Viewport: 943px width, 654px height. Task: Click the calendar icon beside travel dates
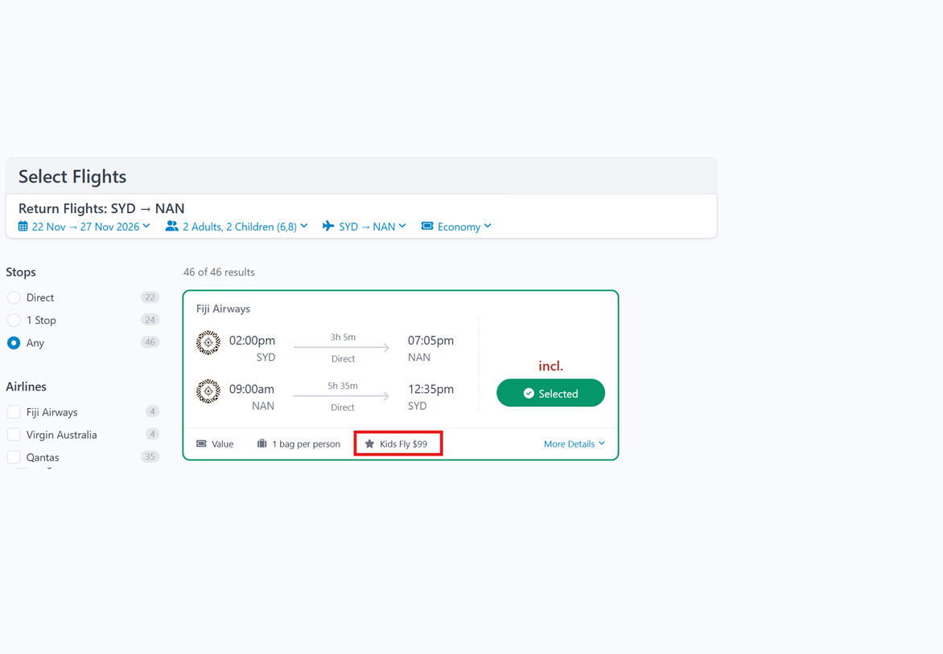click(23, 227)
